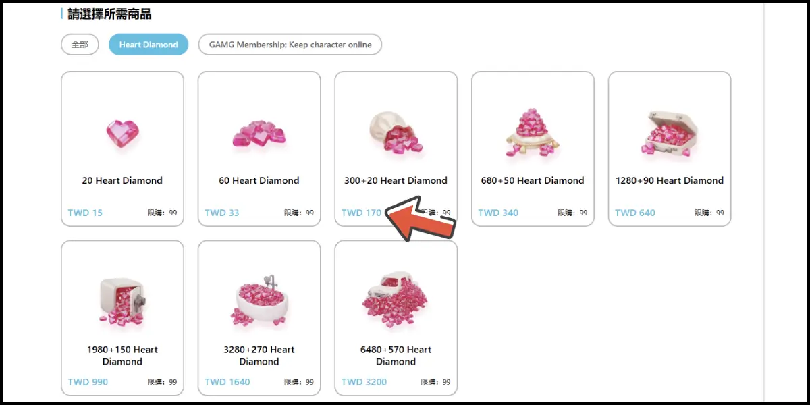This screenshot has width=810, height=405.
Task: Click the suitcase full of hearts image
Action: coord(669,134)
